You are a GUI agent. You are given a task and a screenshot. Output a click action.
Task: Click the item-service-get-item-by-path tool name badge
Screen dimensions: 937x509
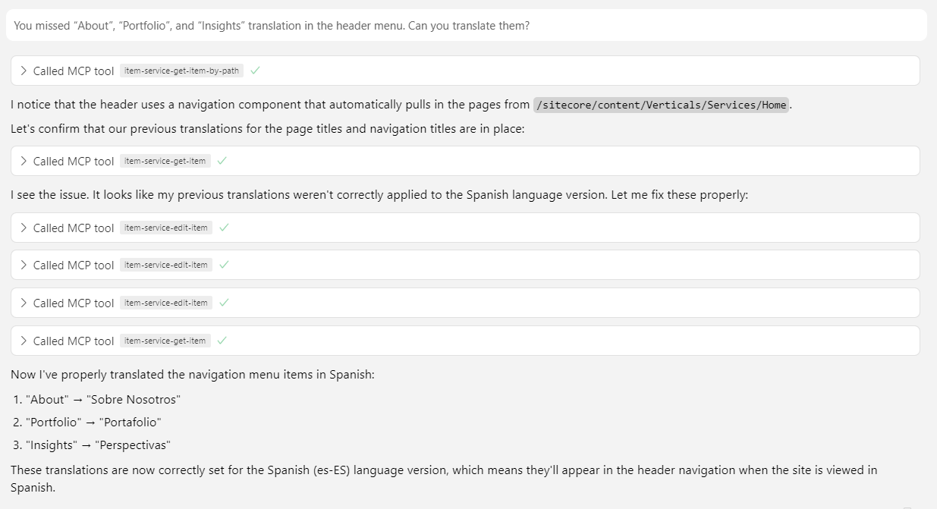(x=181, y=71)
